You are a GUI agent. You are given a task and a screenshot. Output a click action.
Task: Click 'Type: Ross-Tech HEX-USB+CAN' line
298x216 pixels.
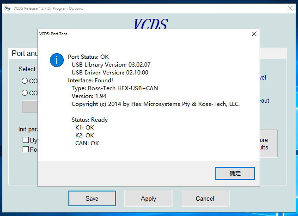115,88
